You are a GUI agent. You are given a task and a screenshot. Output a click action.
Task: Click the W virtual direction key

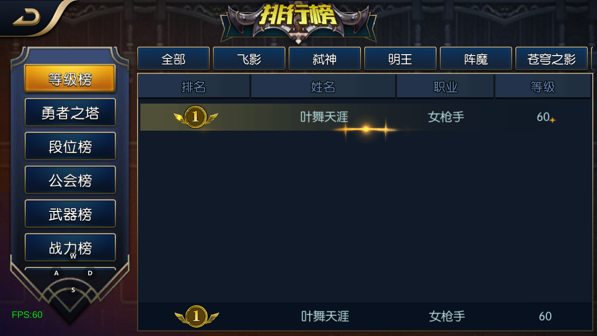[x=73, y=256]
